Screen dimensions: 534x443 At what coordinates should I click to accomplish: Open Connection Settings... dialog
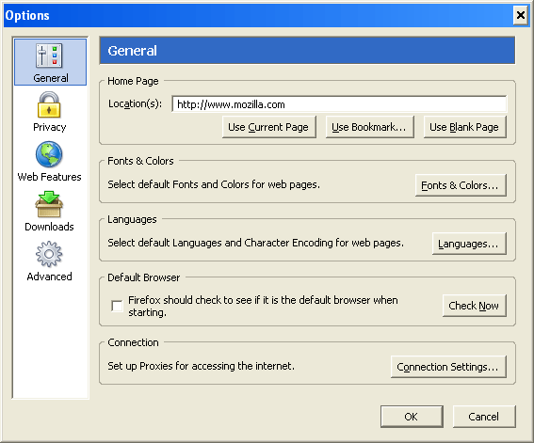pos(448,367)
